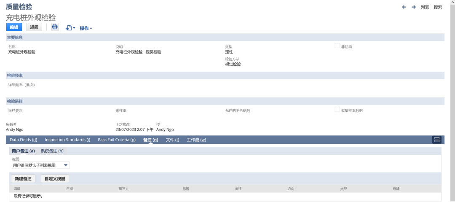Image resolution: width=455 pixels, height=202 pixels.
Task: Click the owner name Andy Ngo
Action: point(14,129)
